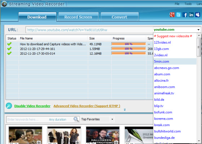Select bundesliga.de from the site list
The width and height of the screenshot is (202, 144).
click(x=164, y=138)
